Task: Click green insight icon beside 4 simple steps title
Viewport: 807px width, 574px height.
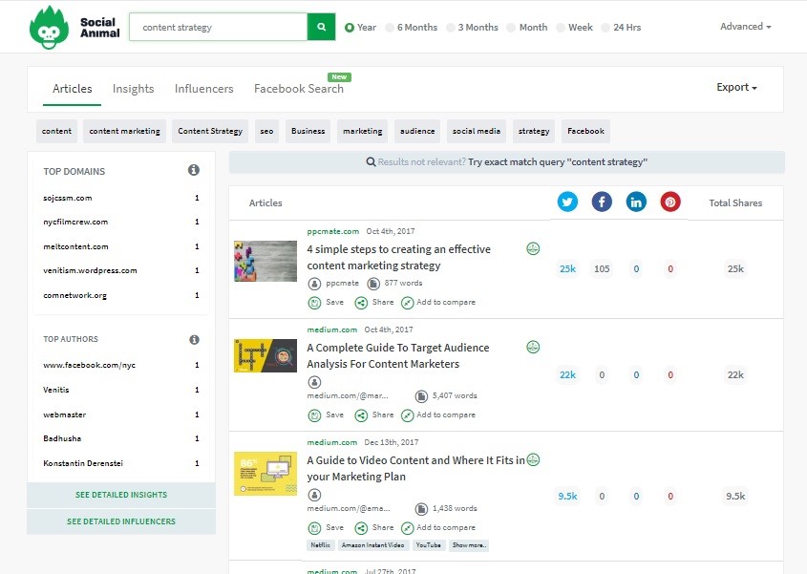Action: [533, 248]
